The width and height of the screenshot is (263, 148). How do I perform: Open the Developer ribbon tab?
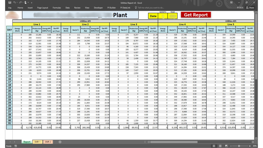(x=98, y=8)
